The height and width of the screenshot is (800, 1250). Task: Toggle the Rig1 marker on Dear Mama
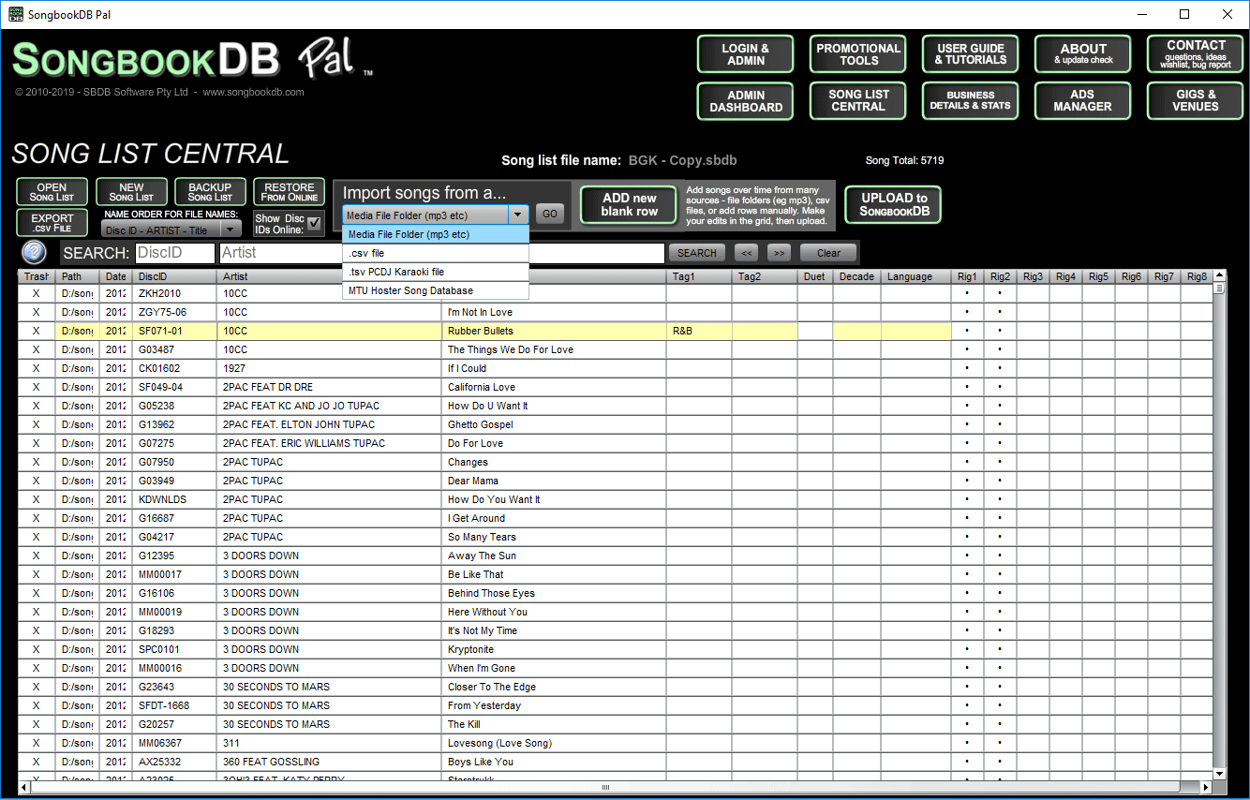(967, 481)
